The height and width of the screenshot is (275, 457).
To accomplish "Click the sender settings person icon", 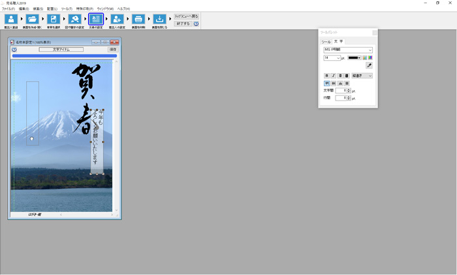I will [x=117, y=20].
